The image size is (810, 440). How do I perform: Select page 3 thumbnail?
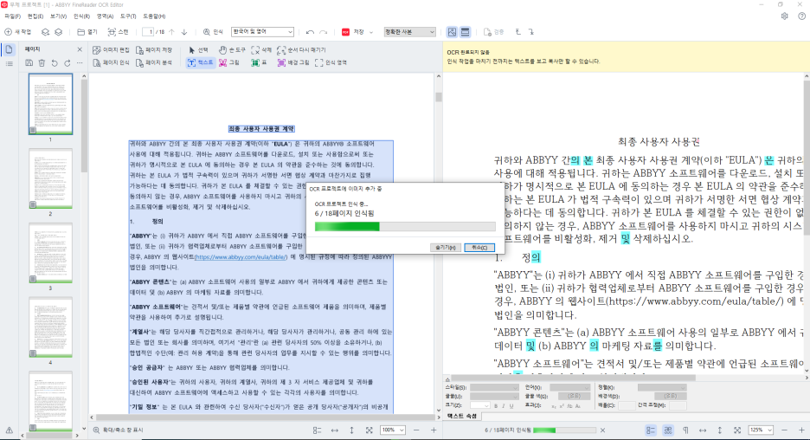pyautogui.click(x=50, y=254)
